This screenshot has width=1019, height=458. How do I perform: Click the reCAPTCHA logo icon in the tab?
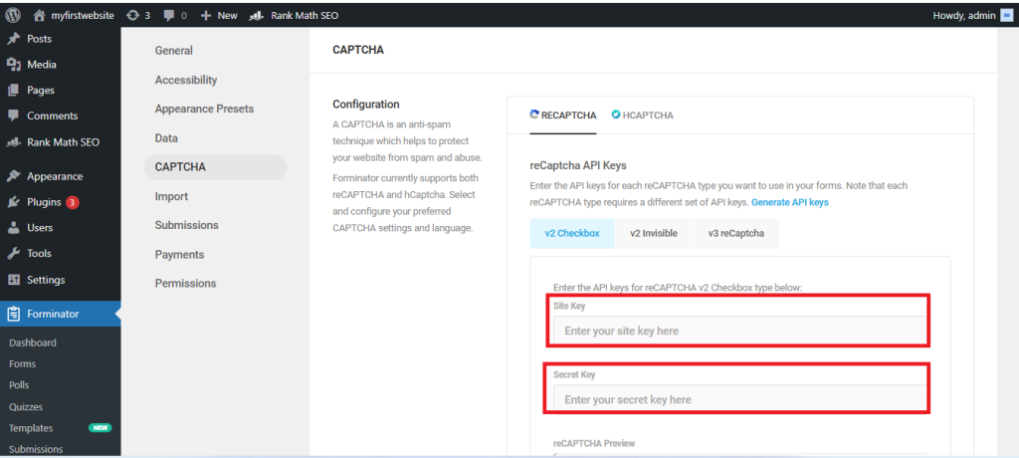point(534,114)
